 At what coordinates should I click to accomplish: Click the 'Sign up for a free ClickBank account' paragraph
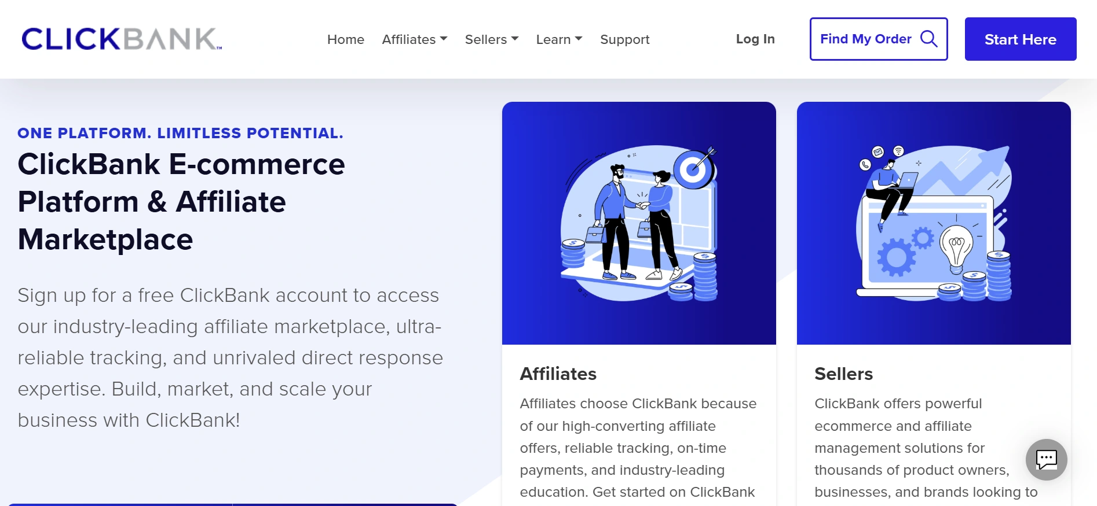231,357
